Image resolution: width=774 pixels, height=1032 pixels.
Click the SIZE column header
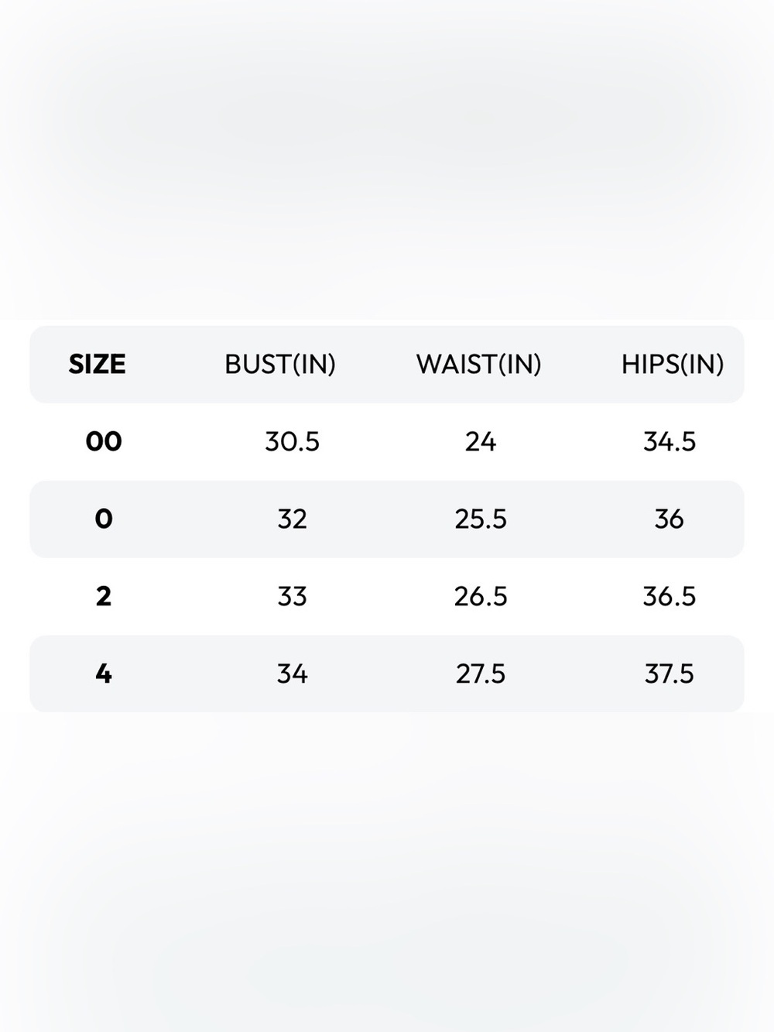coord(97,364)
